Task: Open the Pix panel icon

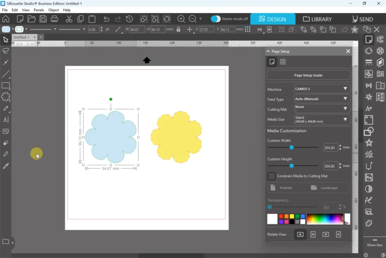Action: (369, 177)
